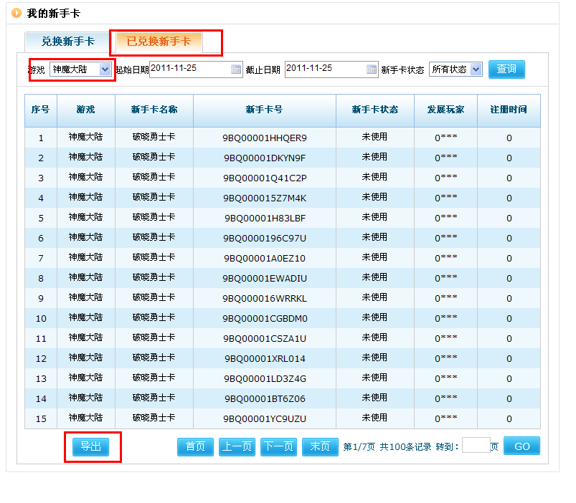Open the end date calendar picker icon

click(x=372, y=70)
